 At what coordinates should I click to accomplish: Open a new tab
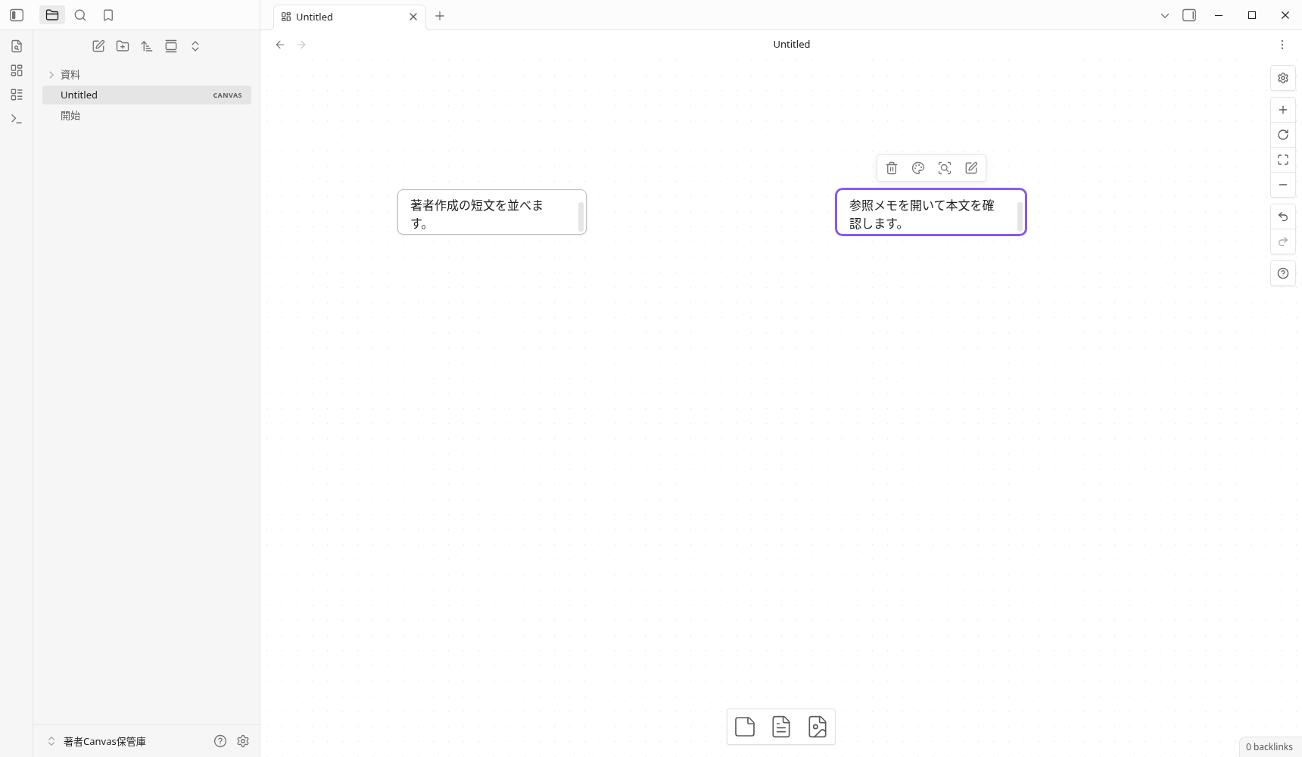[440, 16]
